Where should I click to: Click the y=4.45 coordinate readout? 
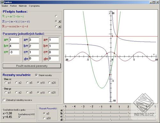click(7, 117)
